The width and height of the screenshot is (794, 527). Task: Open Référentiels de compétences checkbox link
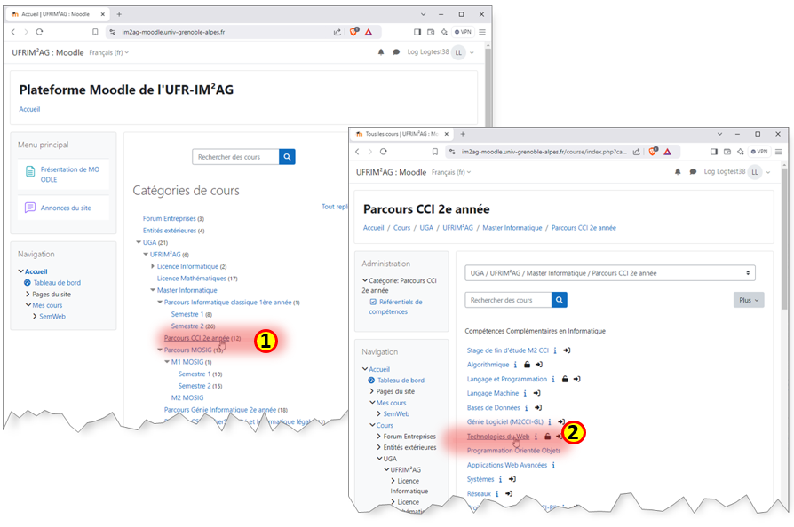pos(395,307)
